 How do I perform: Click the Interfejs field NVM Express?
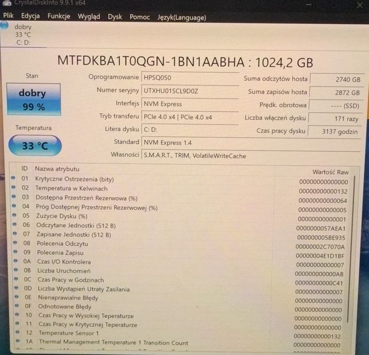pyautogui.click(x=190, y=104)
